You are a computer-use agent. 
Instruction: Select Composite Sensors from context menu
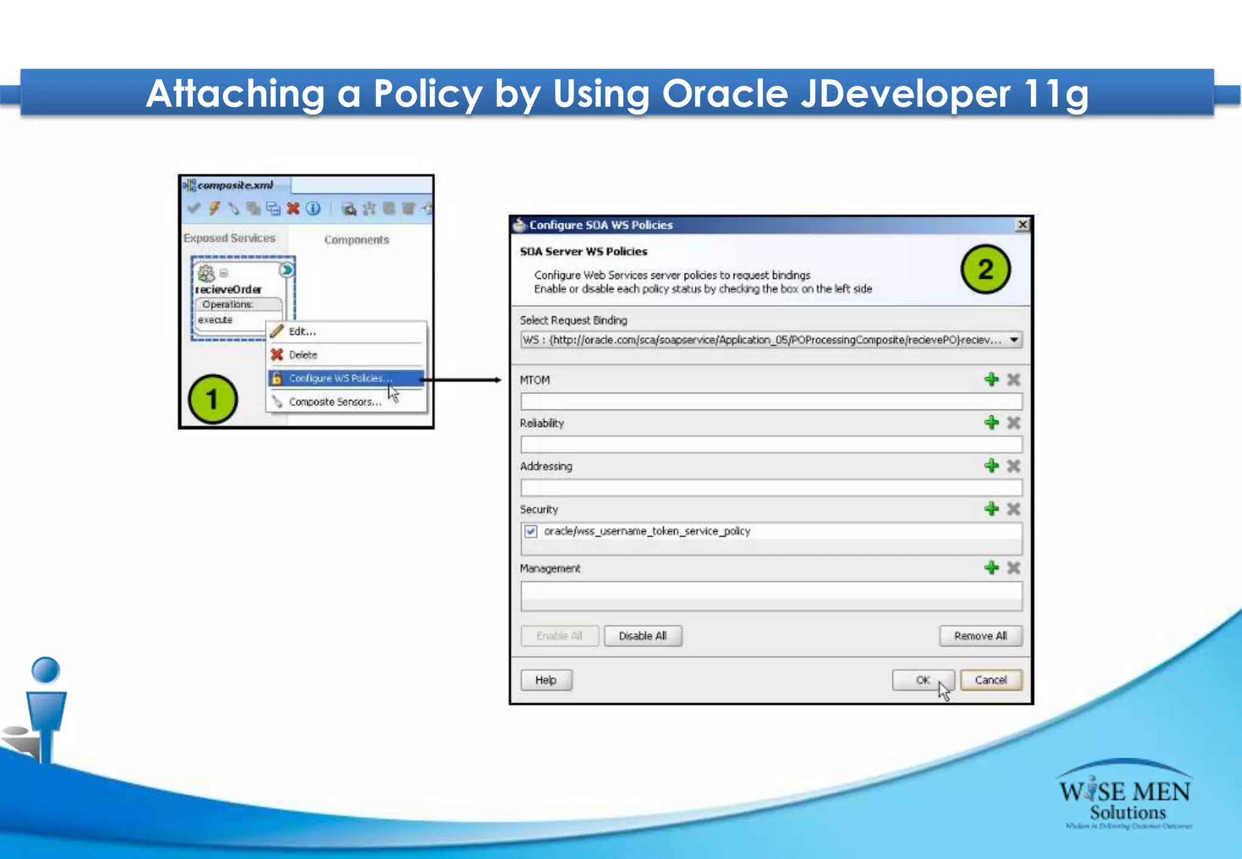click(x=335, y=402)
